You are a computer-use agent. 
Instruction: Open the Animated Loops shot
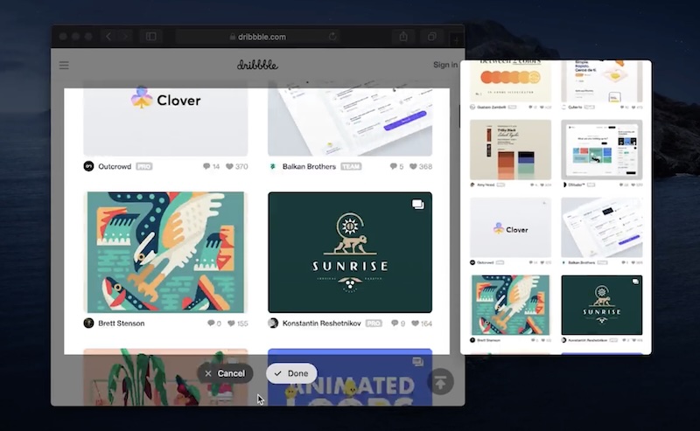tap(350, 378)
